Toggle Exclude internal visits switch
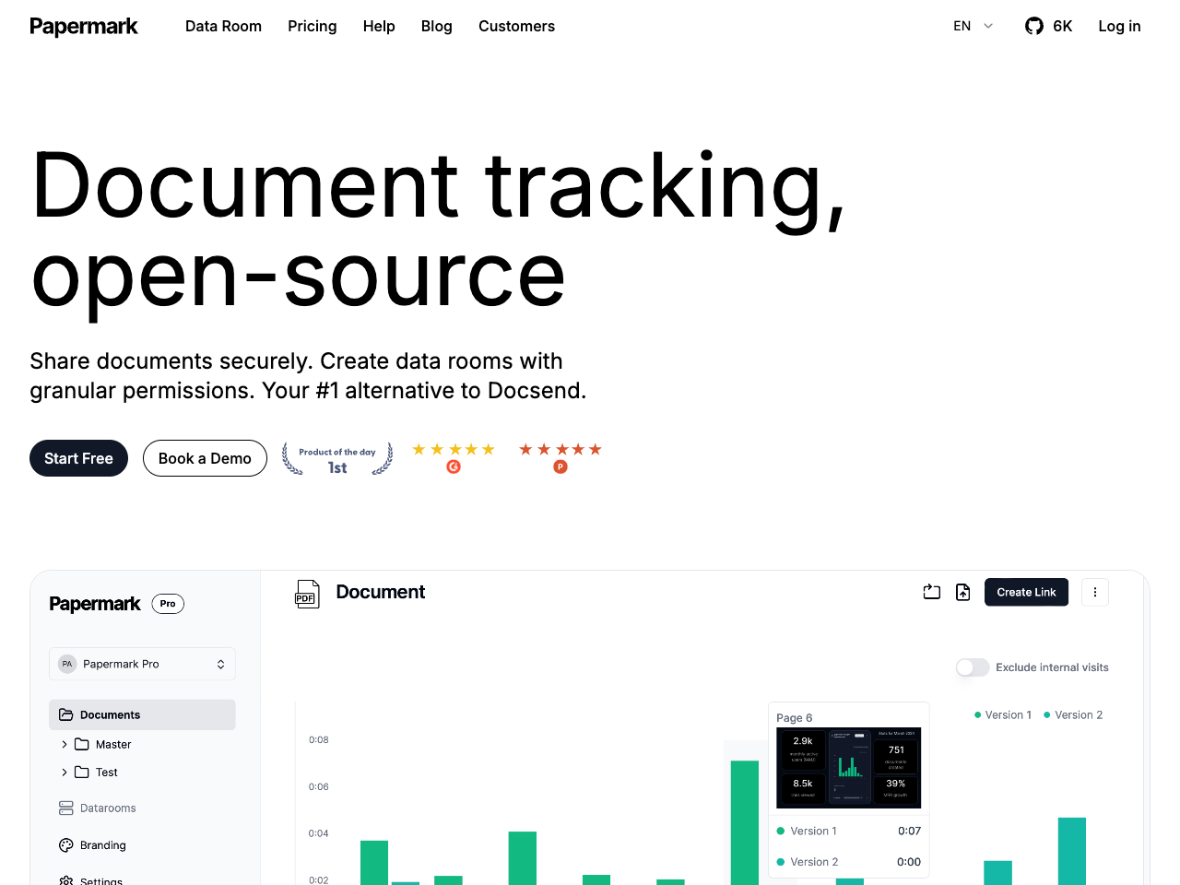The image size is (1180, 885). (x=973, y=667)
